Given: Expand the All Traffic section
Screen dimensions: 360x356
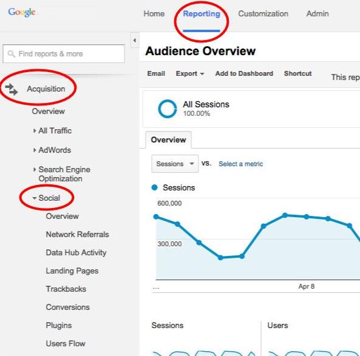Looking at the screenshot, I should (x=35, y=131).
